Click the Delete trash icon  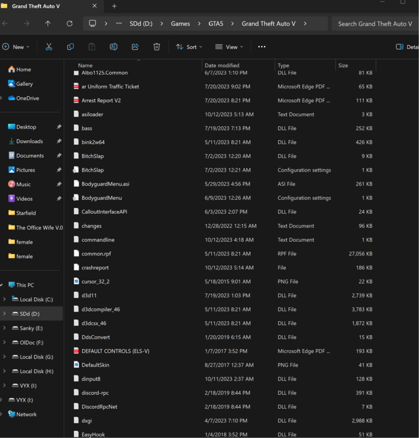point(157,47)
